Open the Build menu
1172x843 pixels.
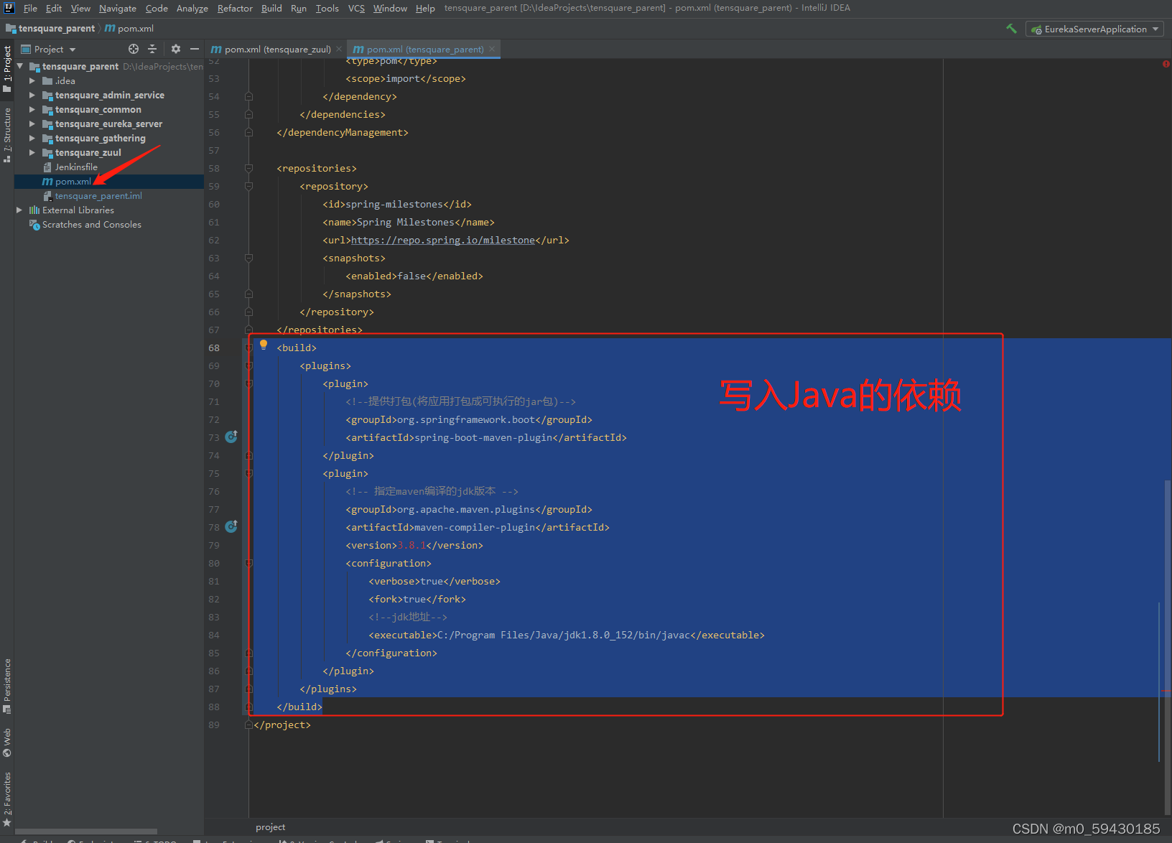pos(271,8)
